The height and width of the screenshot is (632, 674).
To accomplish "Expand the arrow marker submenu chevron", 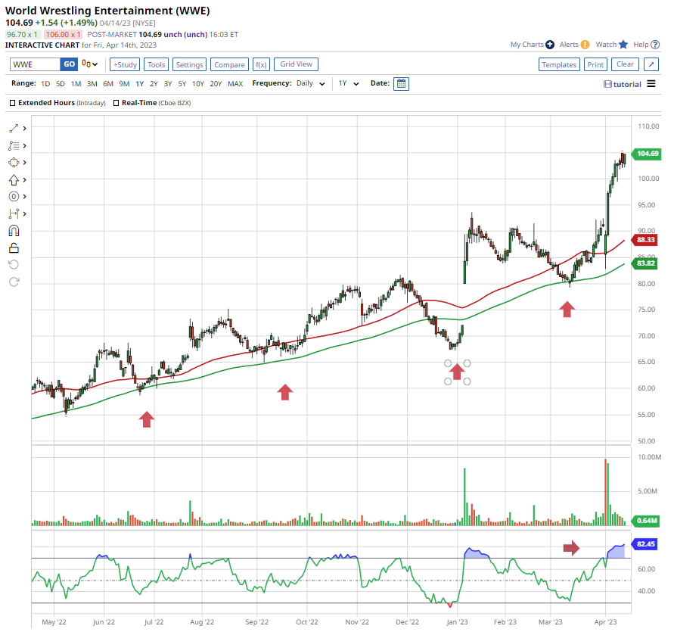I will point(24,180).
